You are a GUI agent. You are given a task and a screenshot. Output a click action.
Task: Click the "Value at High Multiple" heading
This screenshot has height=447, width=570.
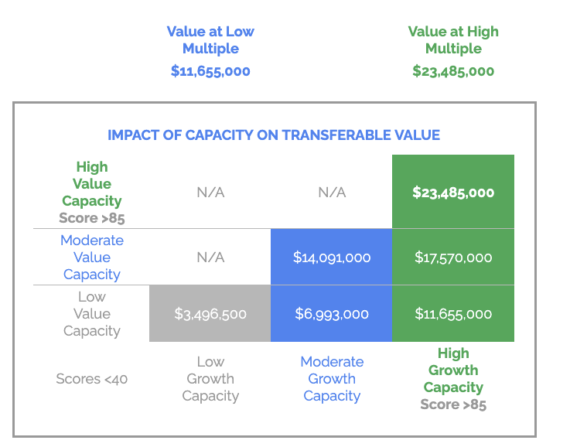pyautogui.click(x=453, y=40)
